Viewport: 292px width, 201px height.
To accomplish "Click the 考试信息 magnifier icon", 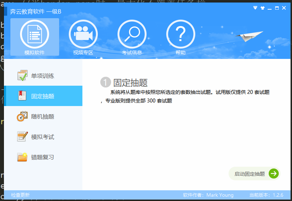I will click(x=132, y=35).
